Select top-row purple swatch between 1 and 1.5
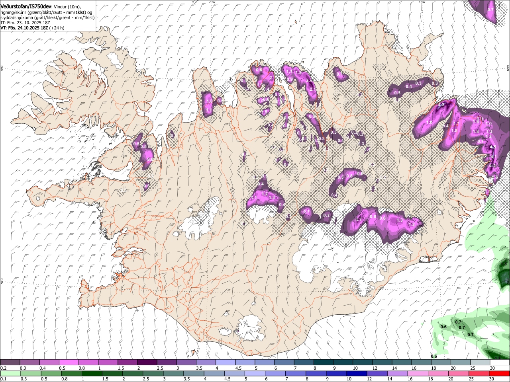The height and width of the screenshot is (382, 510). pos(108,363)
